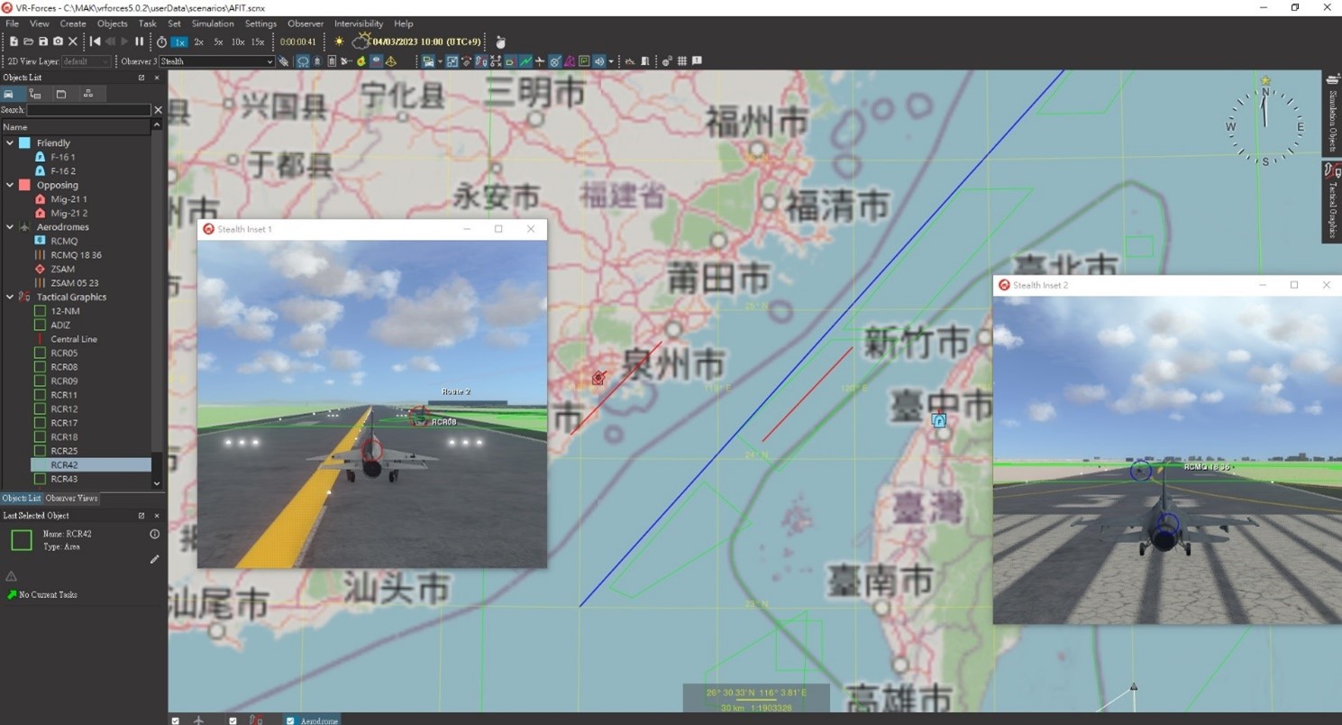Toggle the route visibility checkbox in the bottom bar
Screen dimensions: 1342x725
coord(233,720)
